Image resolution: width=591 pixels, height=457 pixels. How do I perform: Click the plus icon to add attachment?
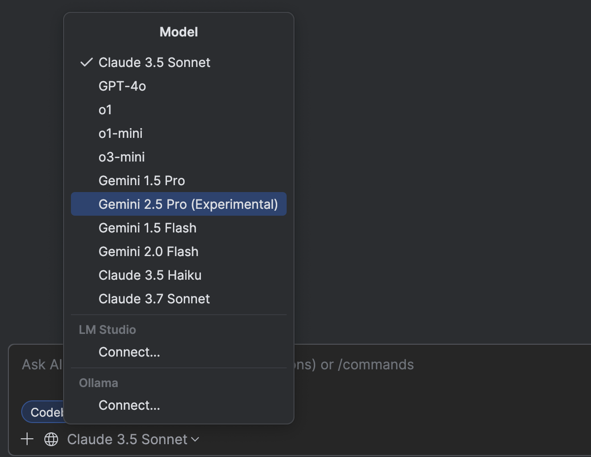click(x=27, y=439)
